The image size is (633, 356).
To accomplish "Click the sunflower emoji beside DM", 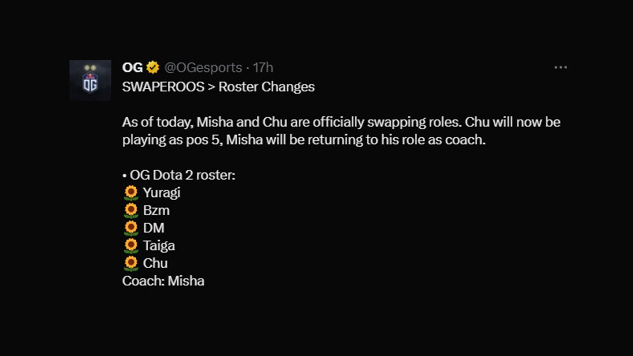I will tap(130, 227).
